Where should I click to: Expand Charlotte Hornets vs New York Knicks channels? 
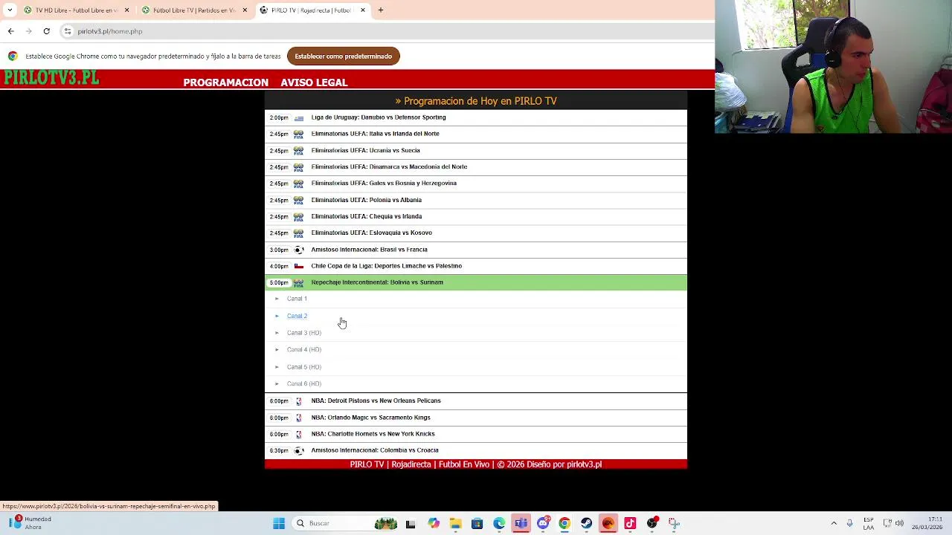tap(476, 434)
